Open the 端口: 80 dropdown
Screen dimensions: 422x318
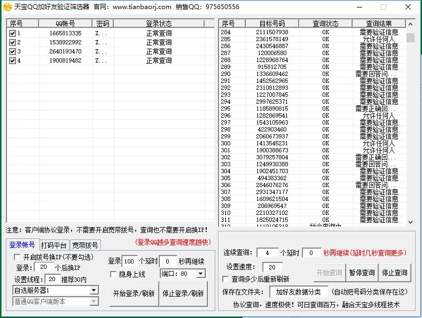point(200,274)
